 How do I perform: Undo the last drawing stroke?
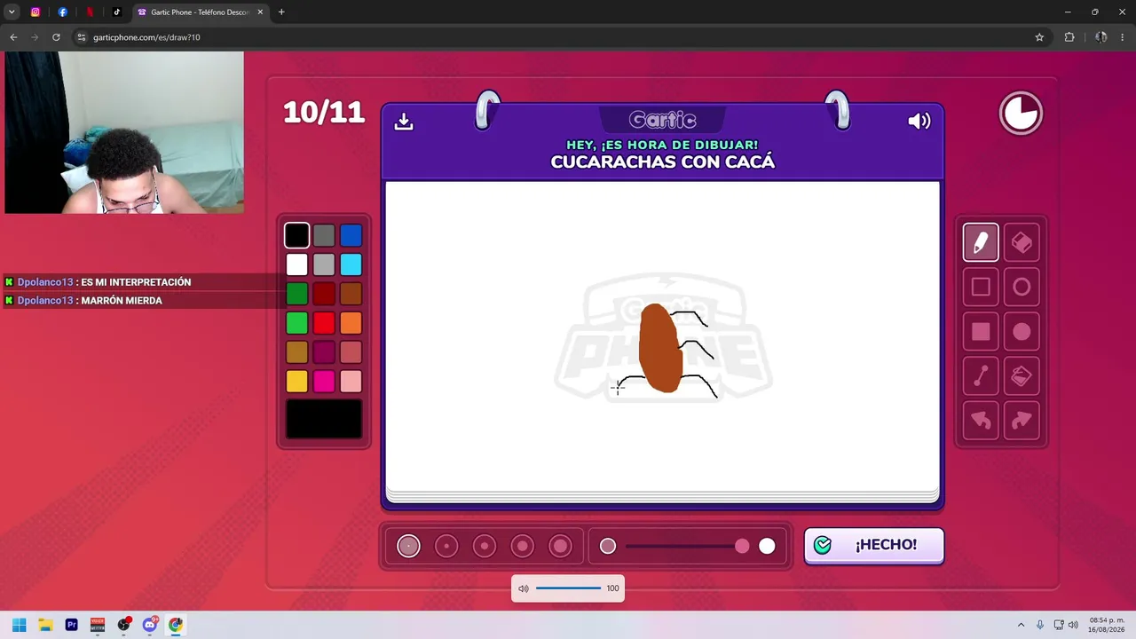click(x=981, y=421)
